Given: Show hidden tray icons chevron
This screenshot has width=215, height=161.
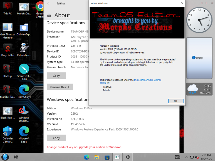Looking at the screenshot, I should (x=187, y=157).
